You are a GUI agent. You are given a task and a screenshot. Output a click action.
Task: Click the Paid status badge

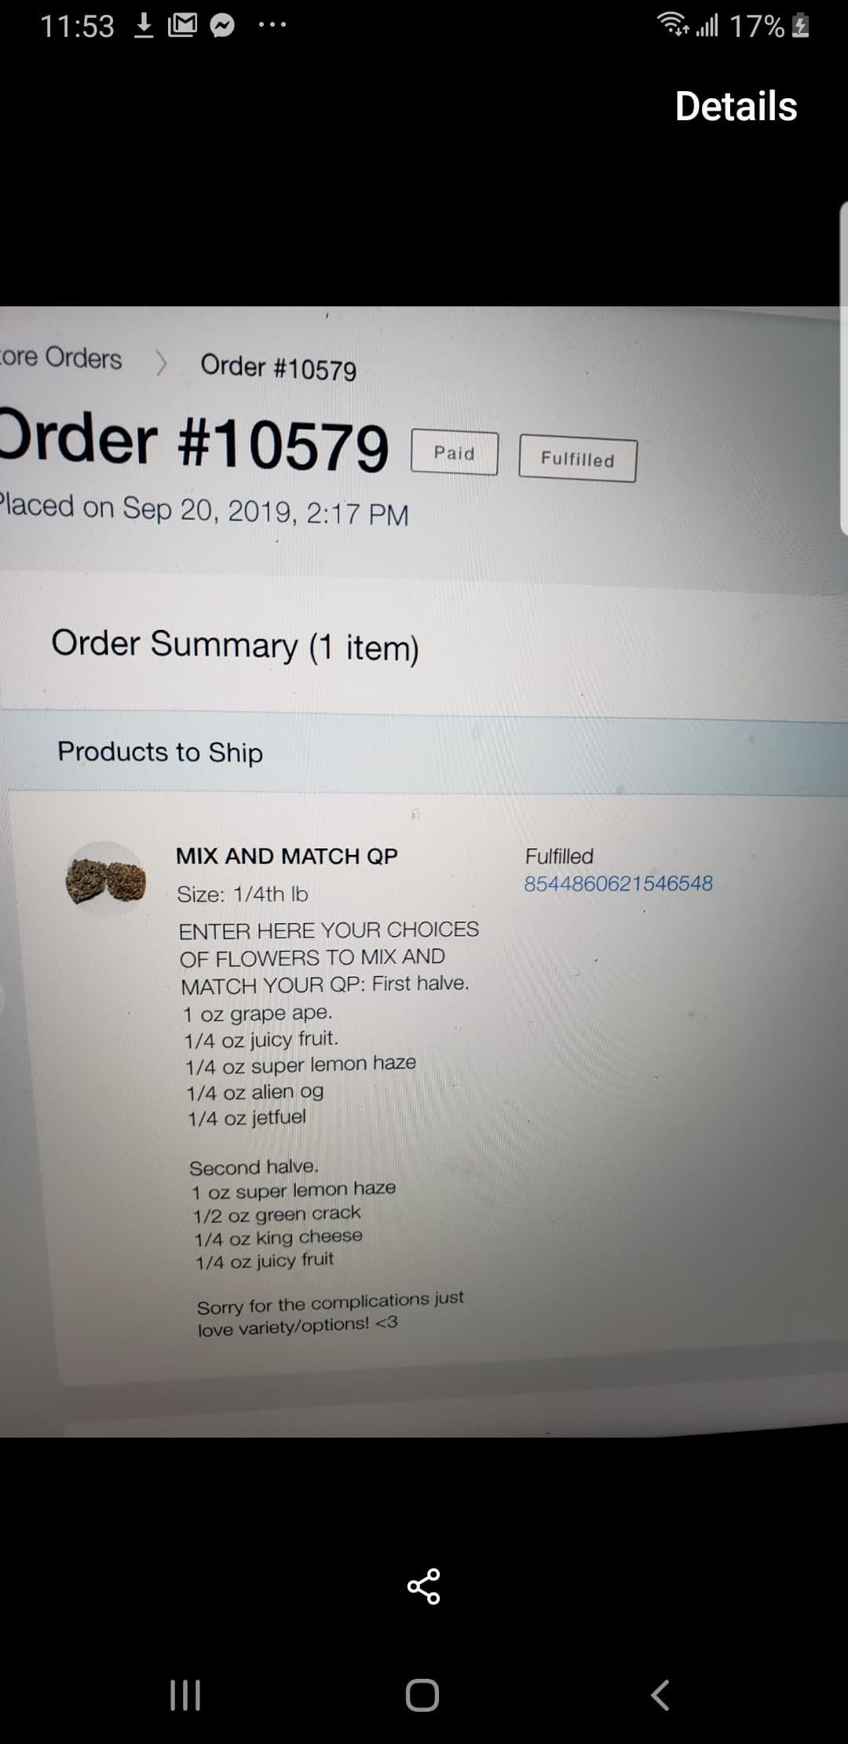tap(455, 453)
